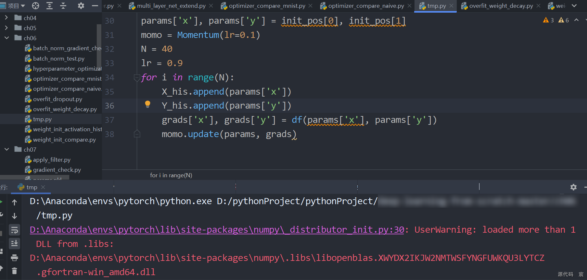Close the tmp.py editor tab
The image size is (587, 280).
[x=451, y=6]
